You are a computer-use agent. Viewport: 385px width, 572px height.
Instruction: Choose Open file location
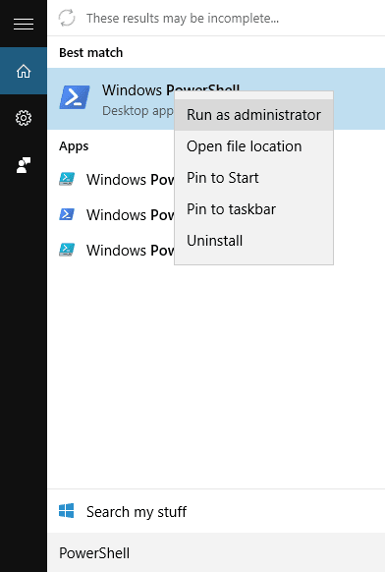pyautogui.click(x=253, y=146)
